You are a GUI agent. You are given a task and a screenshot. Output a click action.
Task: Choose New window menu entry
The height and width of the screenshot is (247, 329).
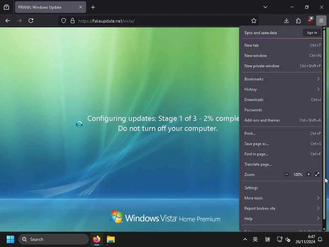click(x=282, y=56)
